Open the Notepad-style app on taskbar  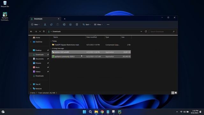(x=108, y=112)
